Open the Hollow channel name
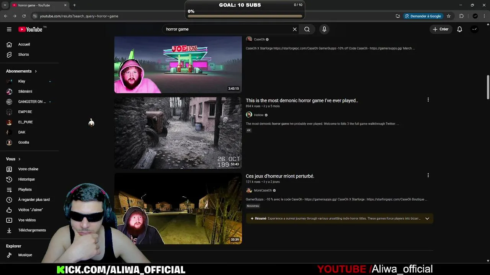490x275 pixels. tap(259, 115)
